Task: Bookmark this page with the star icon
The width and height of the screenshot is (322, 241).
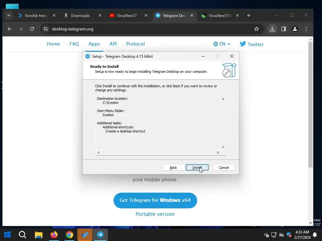Action: click(257, 29)
